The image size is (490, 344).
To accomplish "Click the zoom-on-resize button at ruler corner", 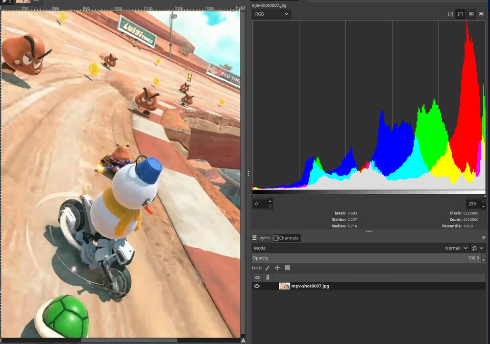I will 243,8.
